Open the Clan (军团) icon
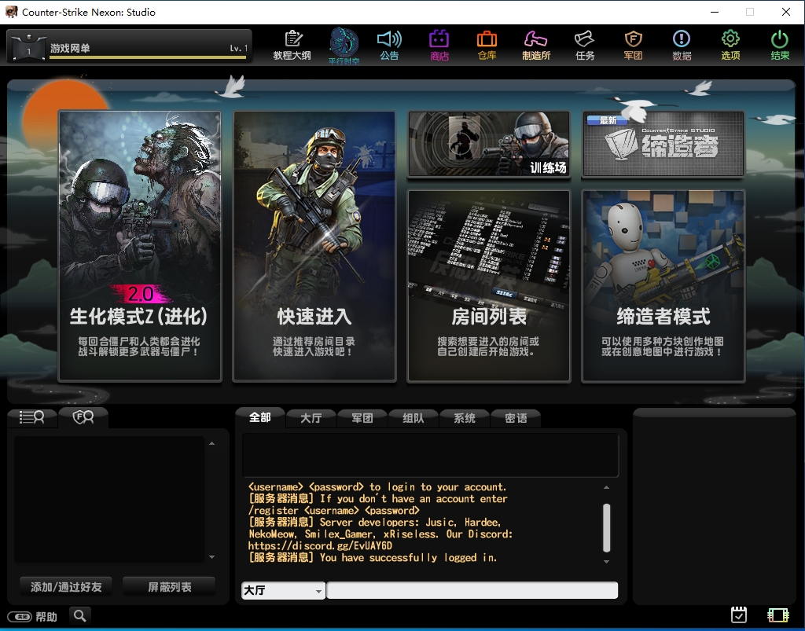 point(633,45)
